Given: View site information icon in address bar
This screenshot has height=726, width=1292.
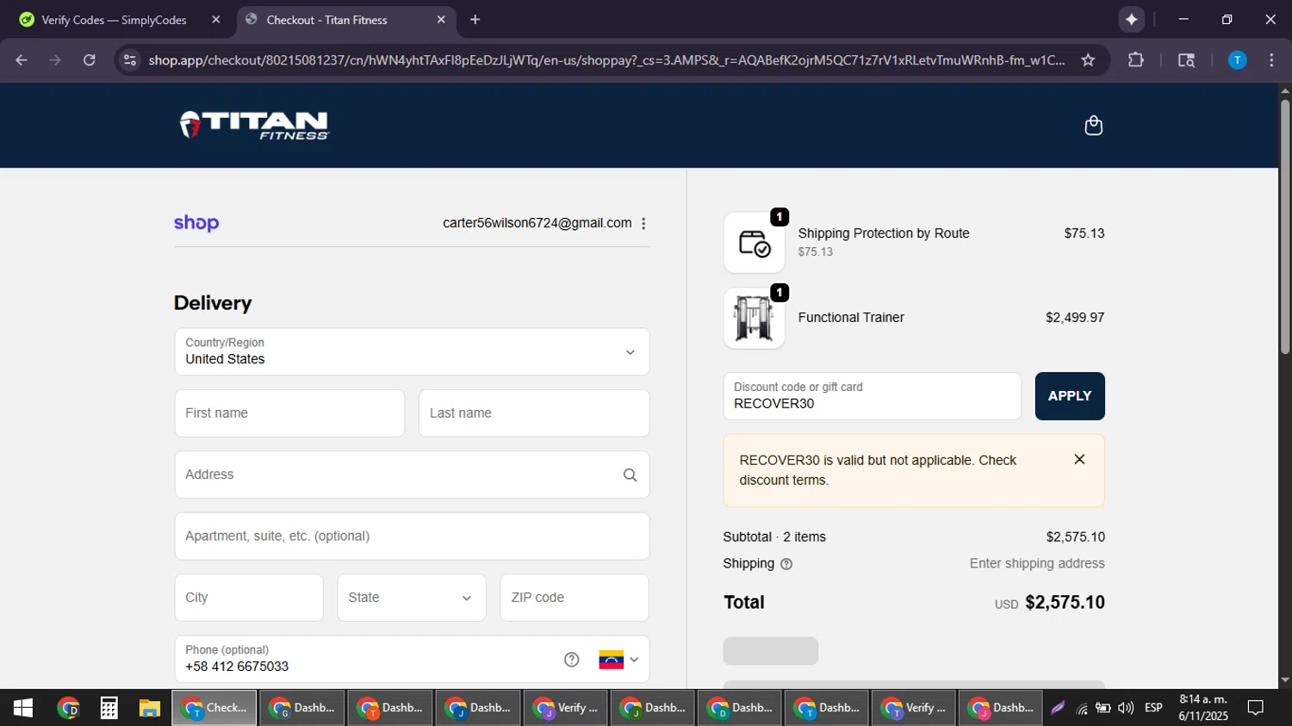Looking at the screenshot, I should 129,60.
